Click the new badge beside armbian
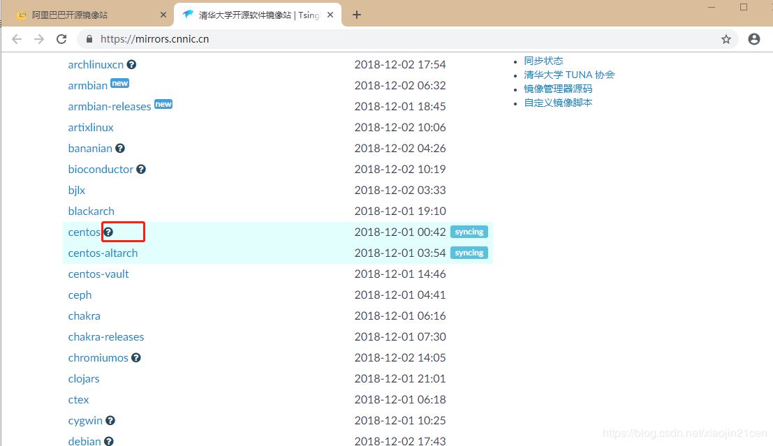The height and width of the screenshot is (446, 773). 120,83
